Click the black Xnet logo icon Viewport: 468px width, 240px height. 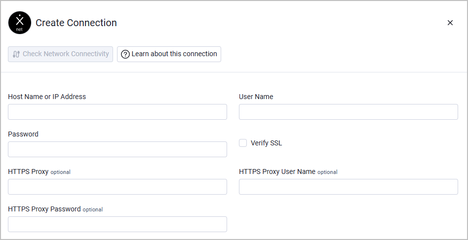(20, 23)
